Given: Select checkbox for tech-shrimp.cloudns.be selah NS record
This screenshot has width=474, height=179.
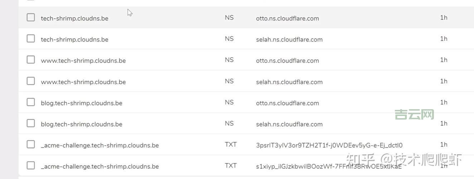Looking at the screenshot, I should point(31,39).
